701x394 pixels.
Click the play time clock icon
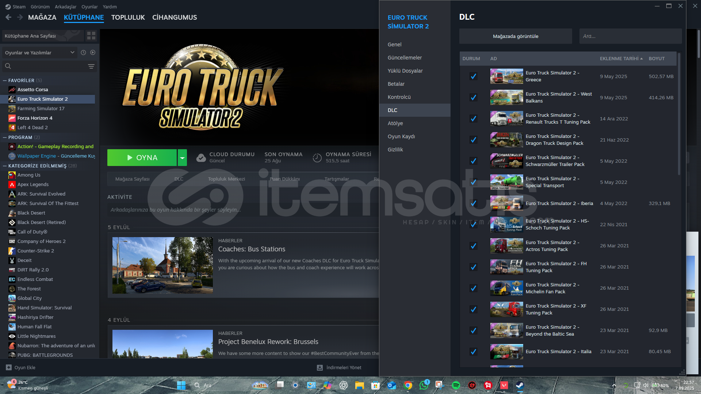coord(317,158)
